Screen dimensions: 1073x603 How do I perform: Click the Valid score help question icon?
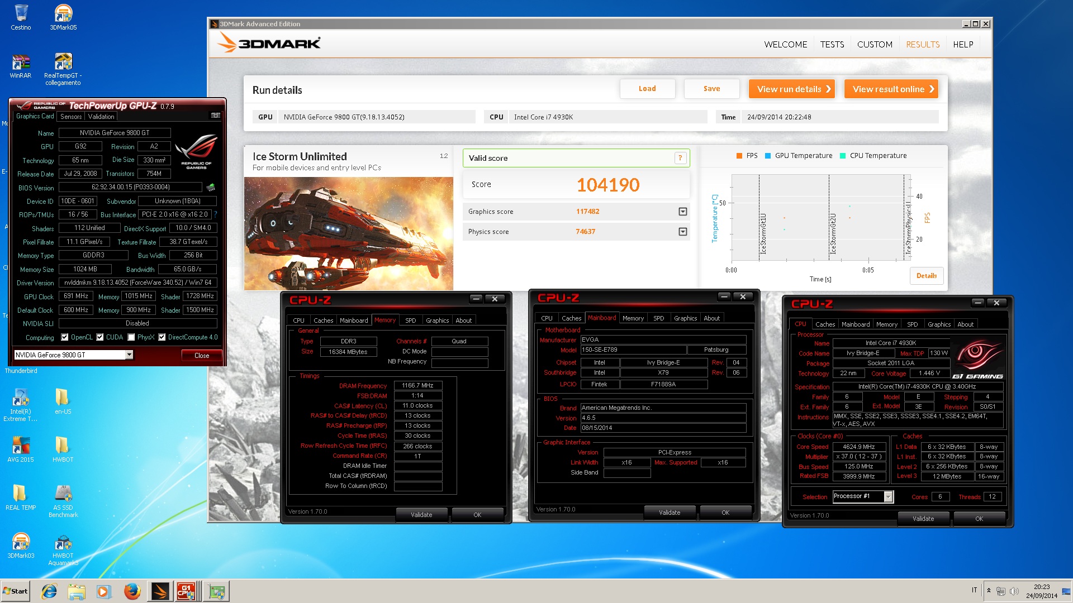pyautogui.click(x=680, y=158)
